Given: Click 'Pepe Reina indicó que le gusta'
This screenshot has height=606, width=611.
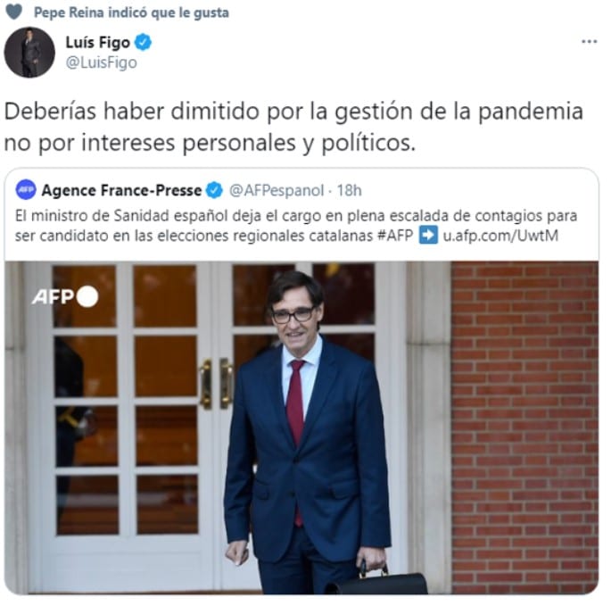Looking at the screenshot, I should point(131,12).
